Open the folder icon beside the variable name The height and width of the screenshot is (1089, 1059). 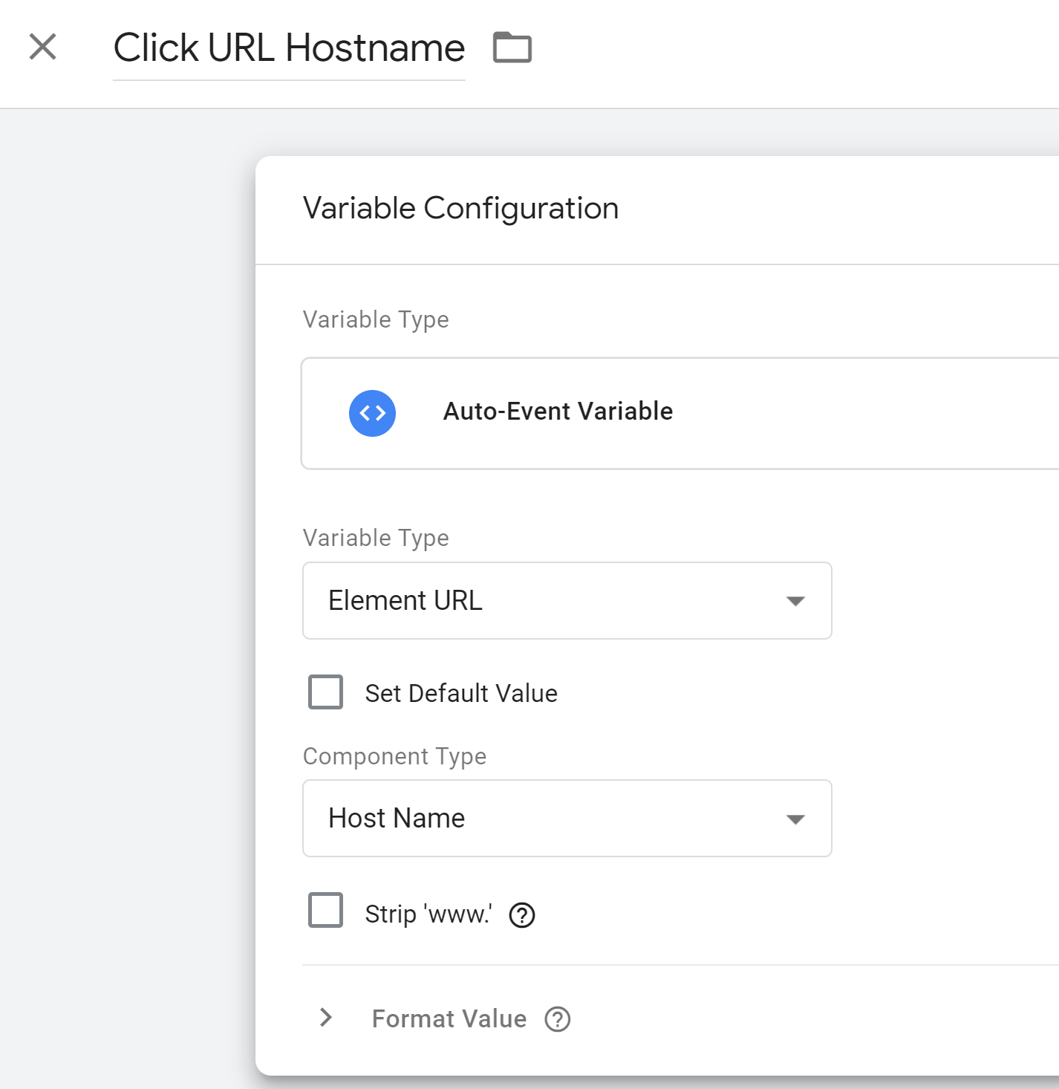[x=511, y=48]
